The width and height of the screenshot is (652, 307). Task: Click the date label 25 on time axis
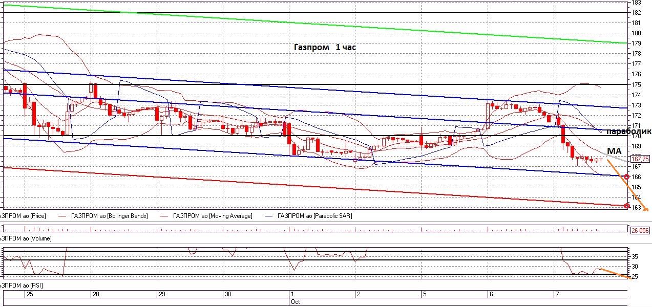click(x=29, y=294)
